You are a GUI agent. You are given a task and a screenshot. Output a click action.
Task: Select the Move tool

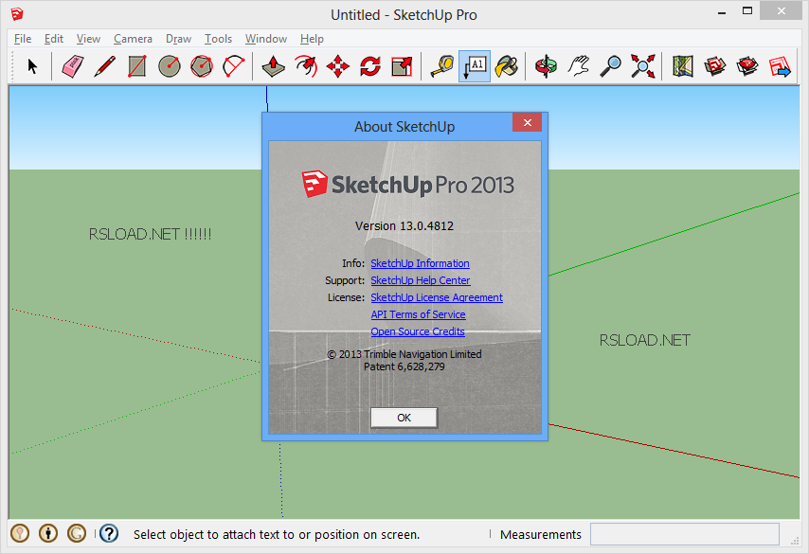(338, 66)
